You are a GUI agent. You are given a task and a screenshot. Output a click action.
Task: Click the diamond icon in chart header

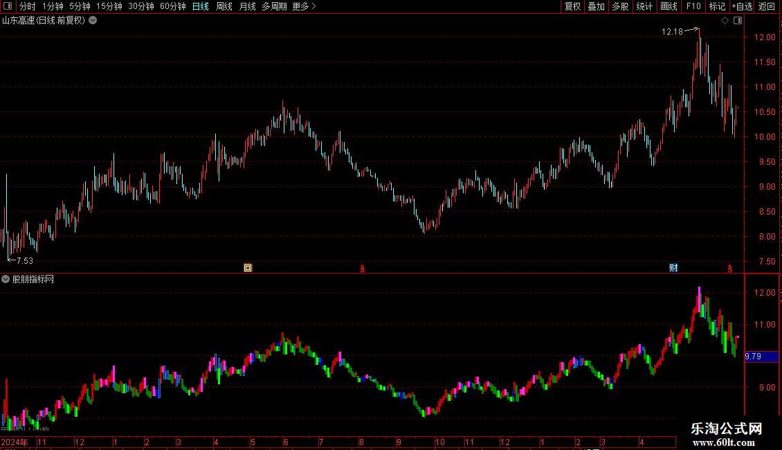[725, 21]
